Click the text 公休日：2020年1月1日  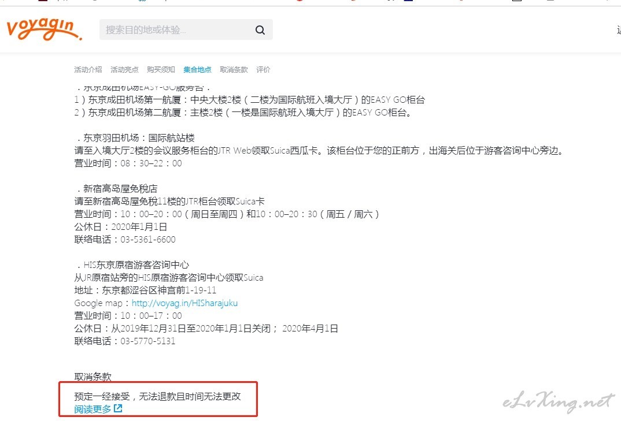tap(120, 227)
